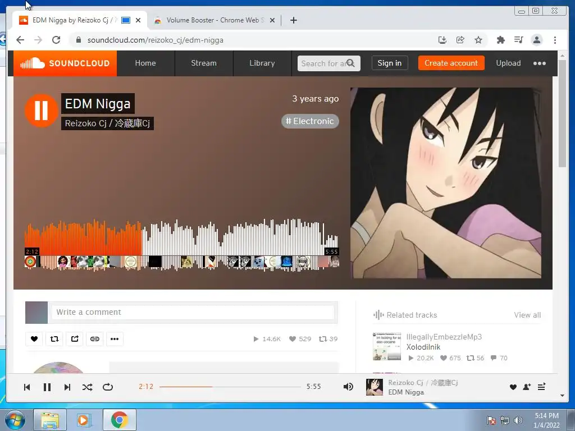The height and width of the screenshot is (431, 575).
Task: Switch to the Volume Booster Chrome tab
Action: click(x=214, y=20)
